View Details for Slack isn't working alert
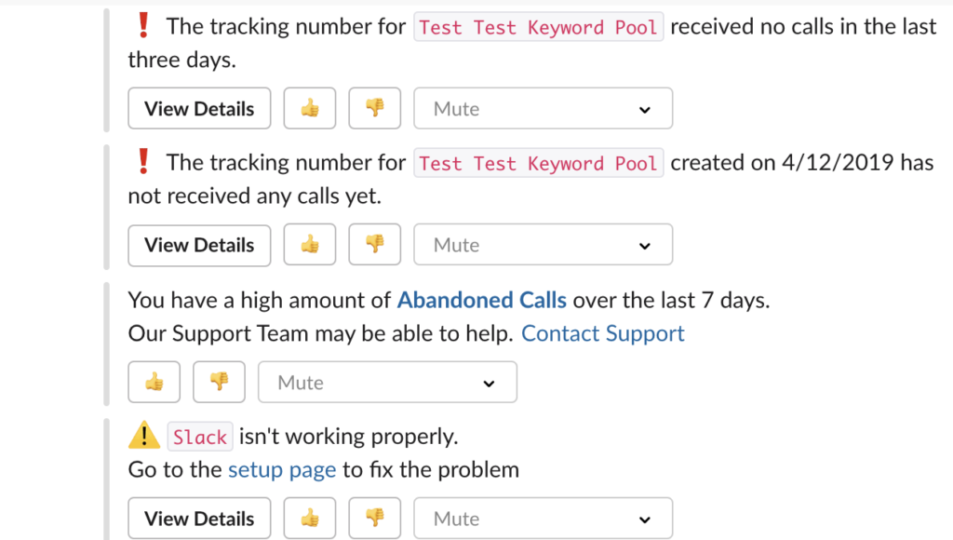 pos(199,518)
